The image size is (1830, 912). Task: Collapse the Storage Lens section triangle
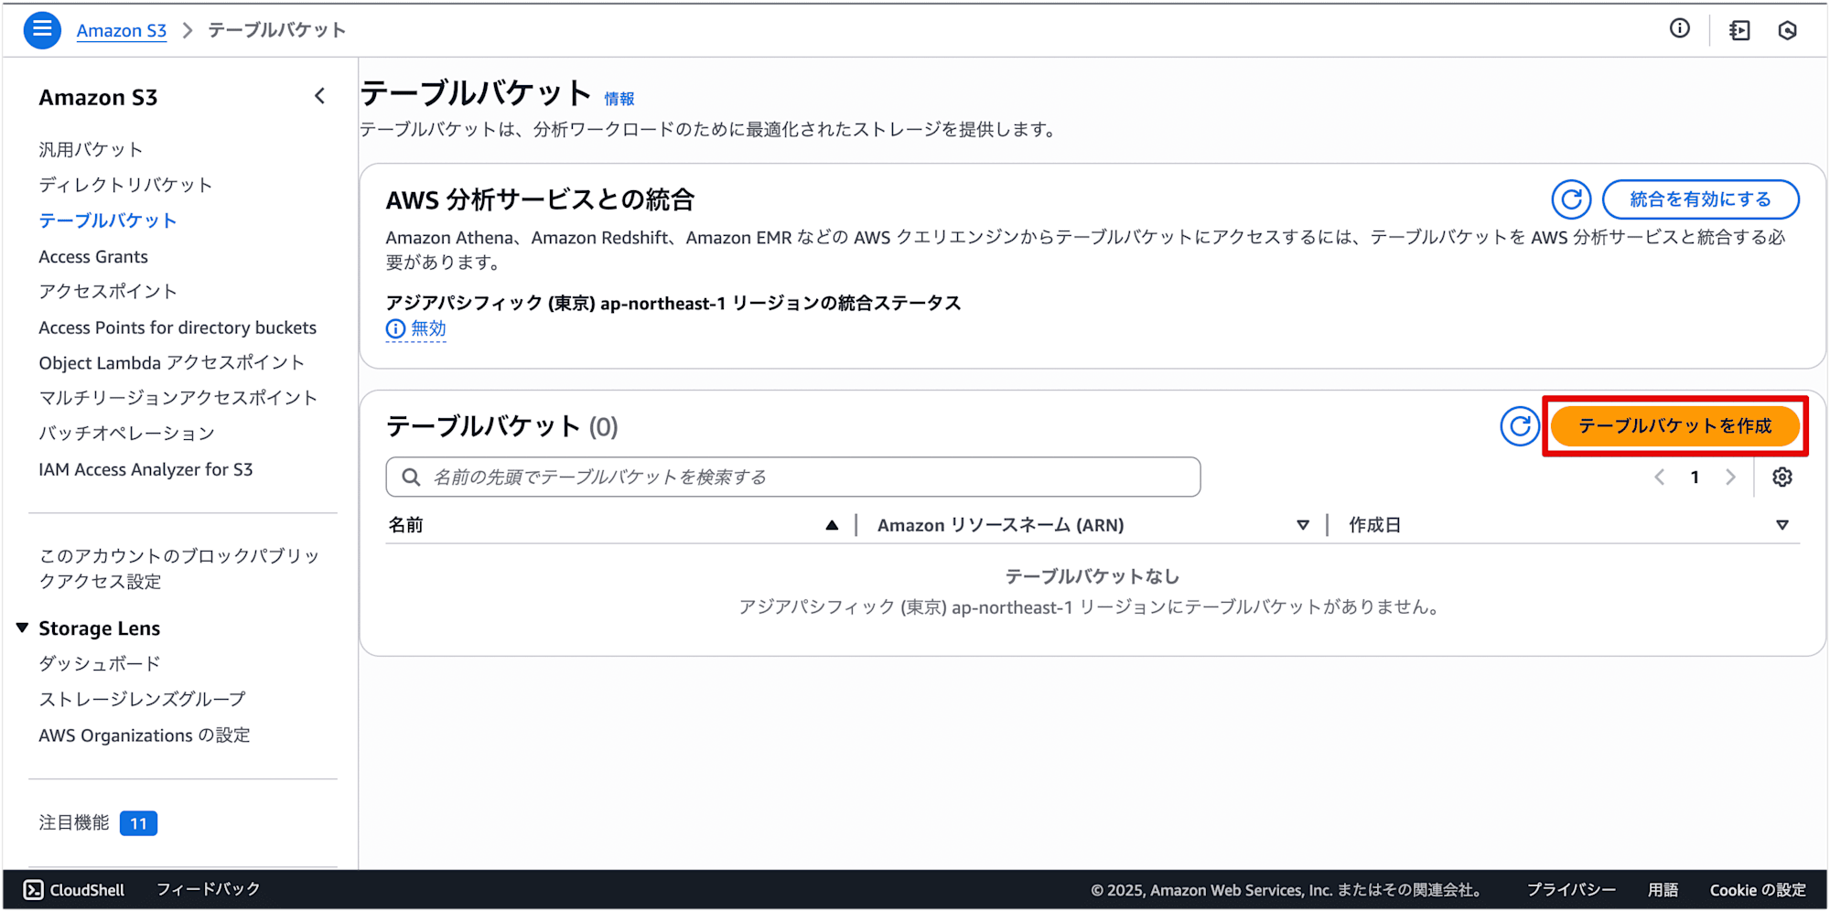click(x=22, y=628)
